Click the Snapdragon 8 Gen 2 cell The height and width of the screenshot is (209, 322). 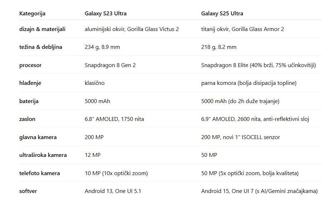pos(110,65)
